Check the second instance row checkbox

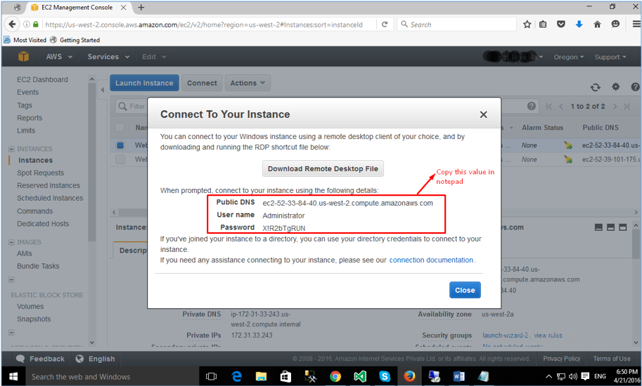click(x=120, y=159)
